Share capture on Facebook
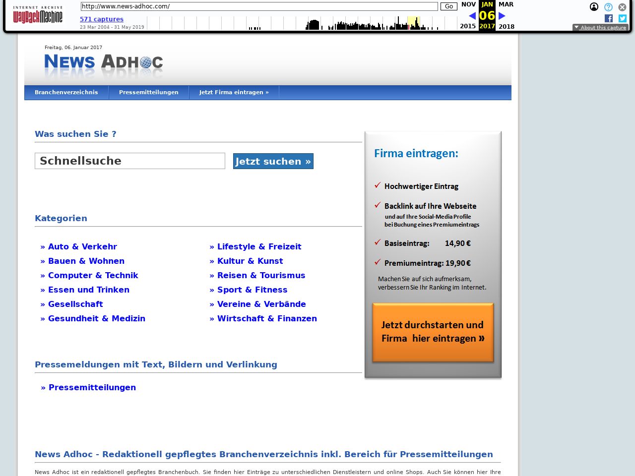The width and height of the screenshot is (635, 476). coord(609,18)
